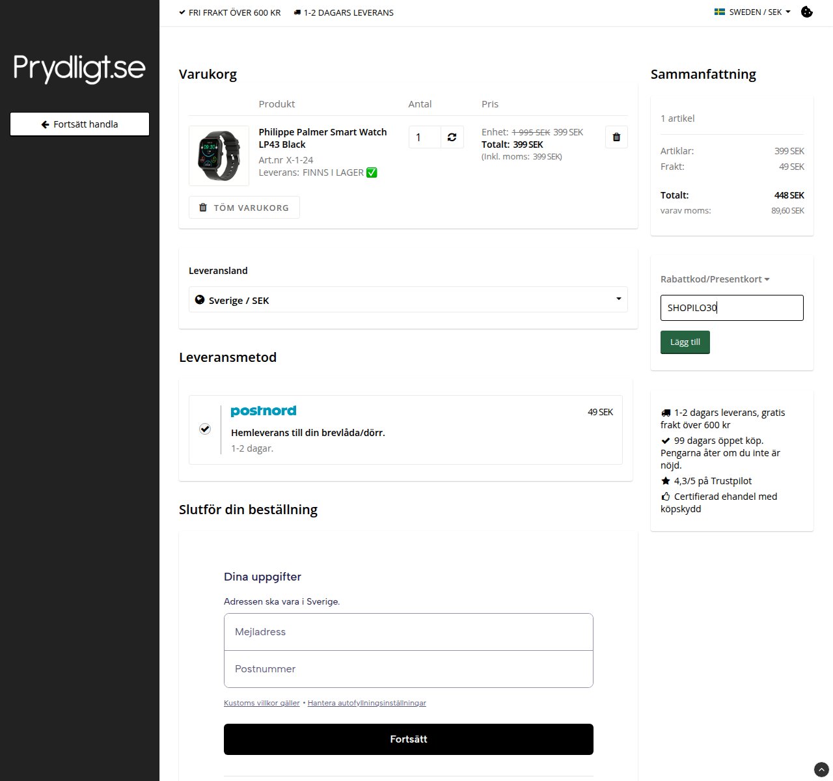The height and width of the screenshot is (781, 833).
Task: Click the black Fortsätt button
Action: click(409, 739)
